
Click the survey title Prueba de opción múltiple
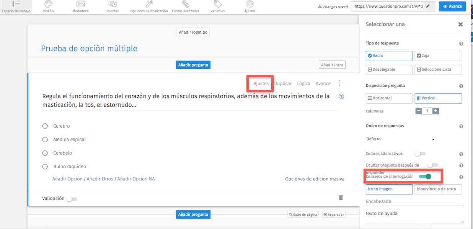(89, 49)
